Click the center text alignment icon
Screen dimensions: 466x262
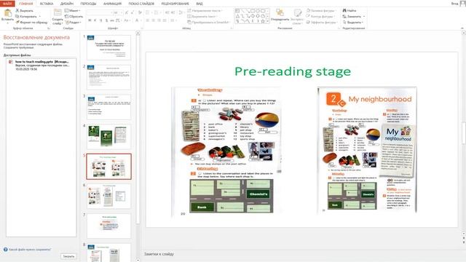[154, 20]
